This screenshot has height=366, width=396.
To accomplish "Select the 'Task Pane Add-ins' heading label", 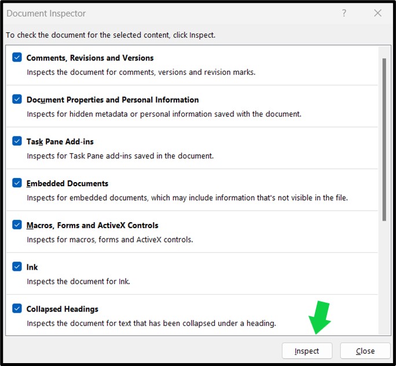I will [60, 142].
